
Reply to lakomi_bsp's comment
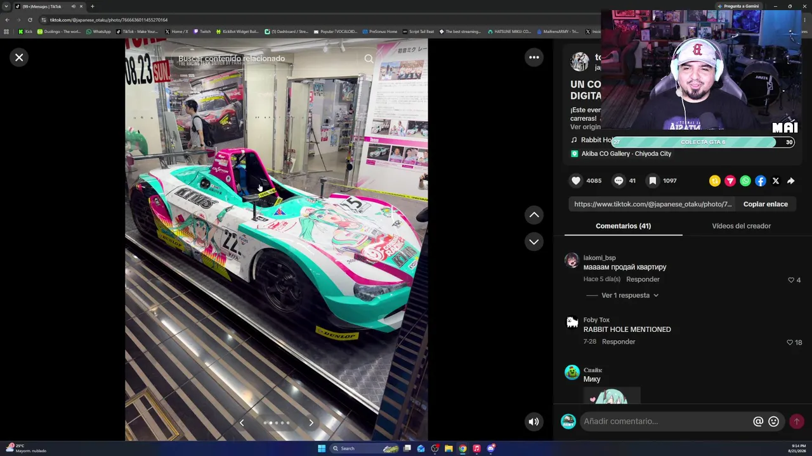click(643, 279)
